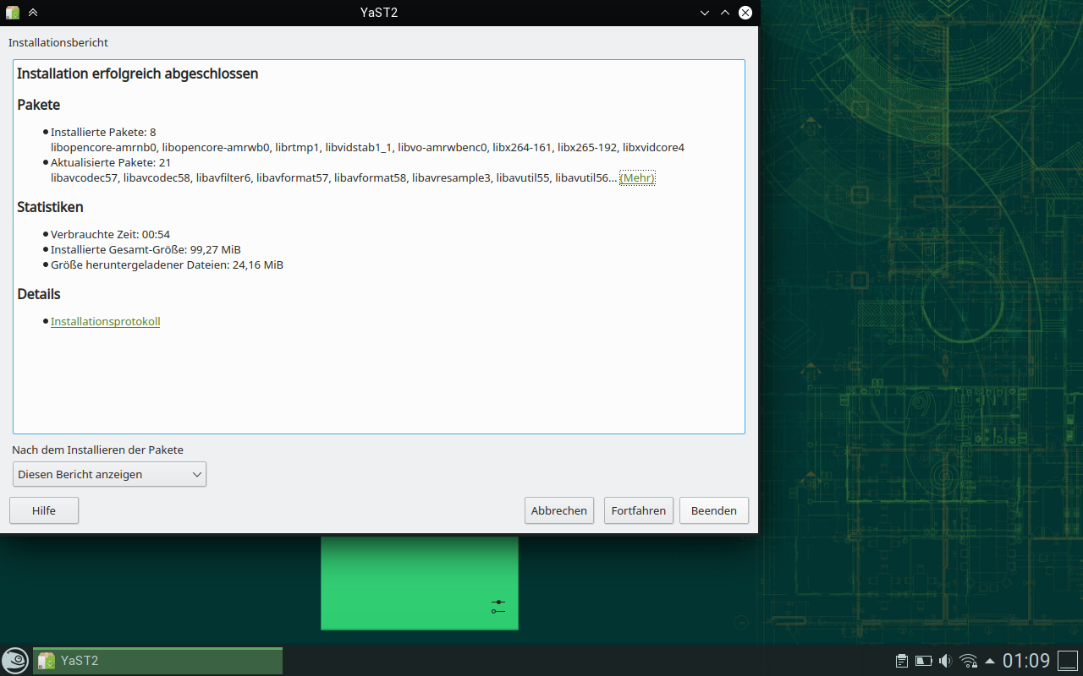Click the double up-arrow title bar button
Image resolution: width=1083 pixels, height=676 pixels.
tap(33, 13)
